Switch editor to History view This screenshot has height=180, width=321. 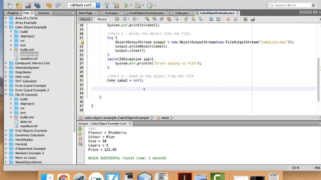102,19
